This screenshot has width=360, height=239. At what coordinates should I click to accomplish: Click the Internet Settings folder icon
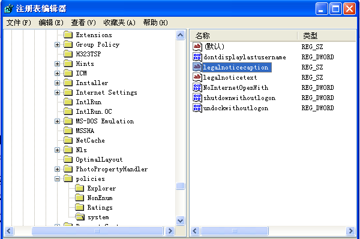68,92
